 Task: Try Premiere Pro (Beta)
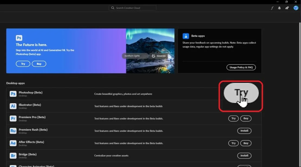tap(233, 118)
